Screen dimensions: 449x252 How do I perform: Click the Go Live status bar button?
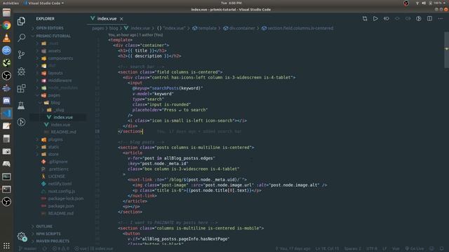(415, 249)
